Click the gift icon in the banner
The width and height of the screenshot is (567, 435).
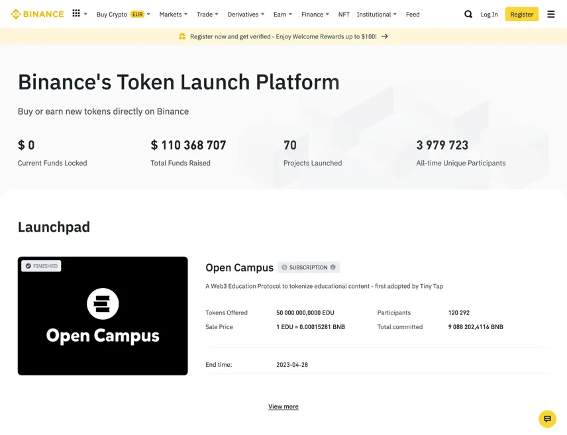[x=182, y=36]
